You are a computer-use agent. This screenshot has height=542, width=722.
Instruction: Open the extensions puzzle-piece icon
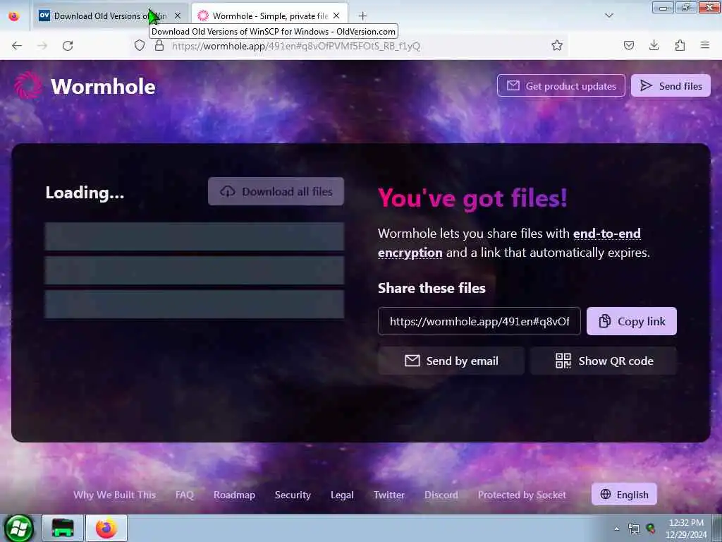(680, 45)
